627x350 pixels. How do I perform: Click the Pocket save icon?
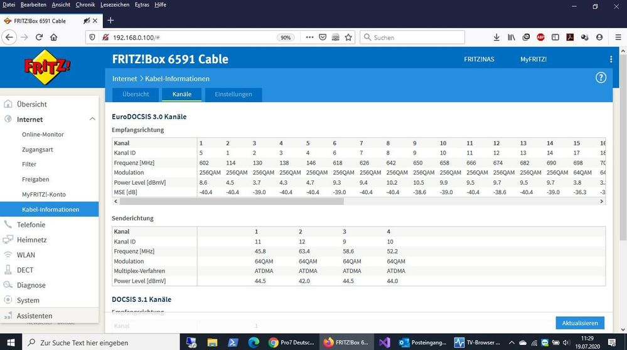pyautogui.click(x=323, y=37)
